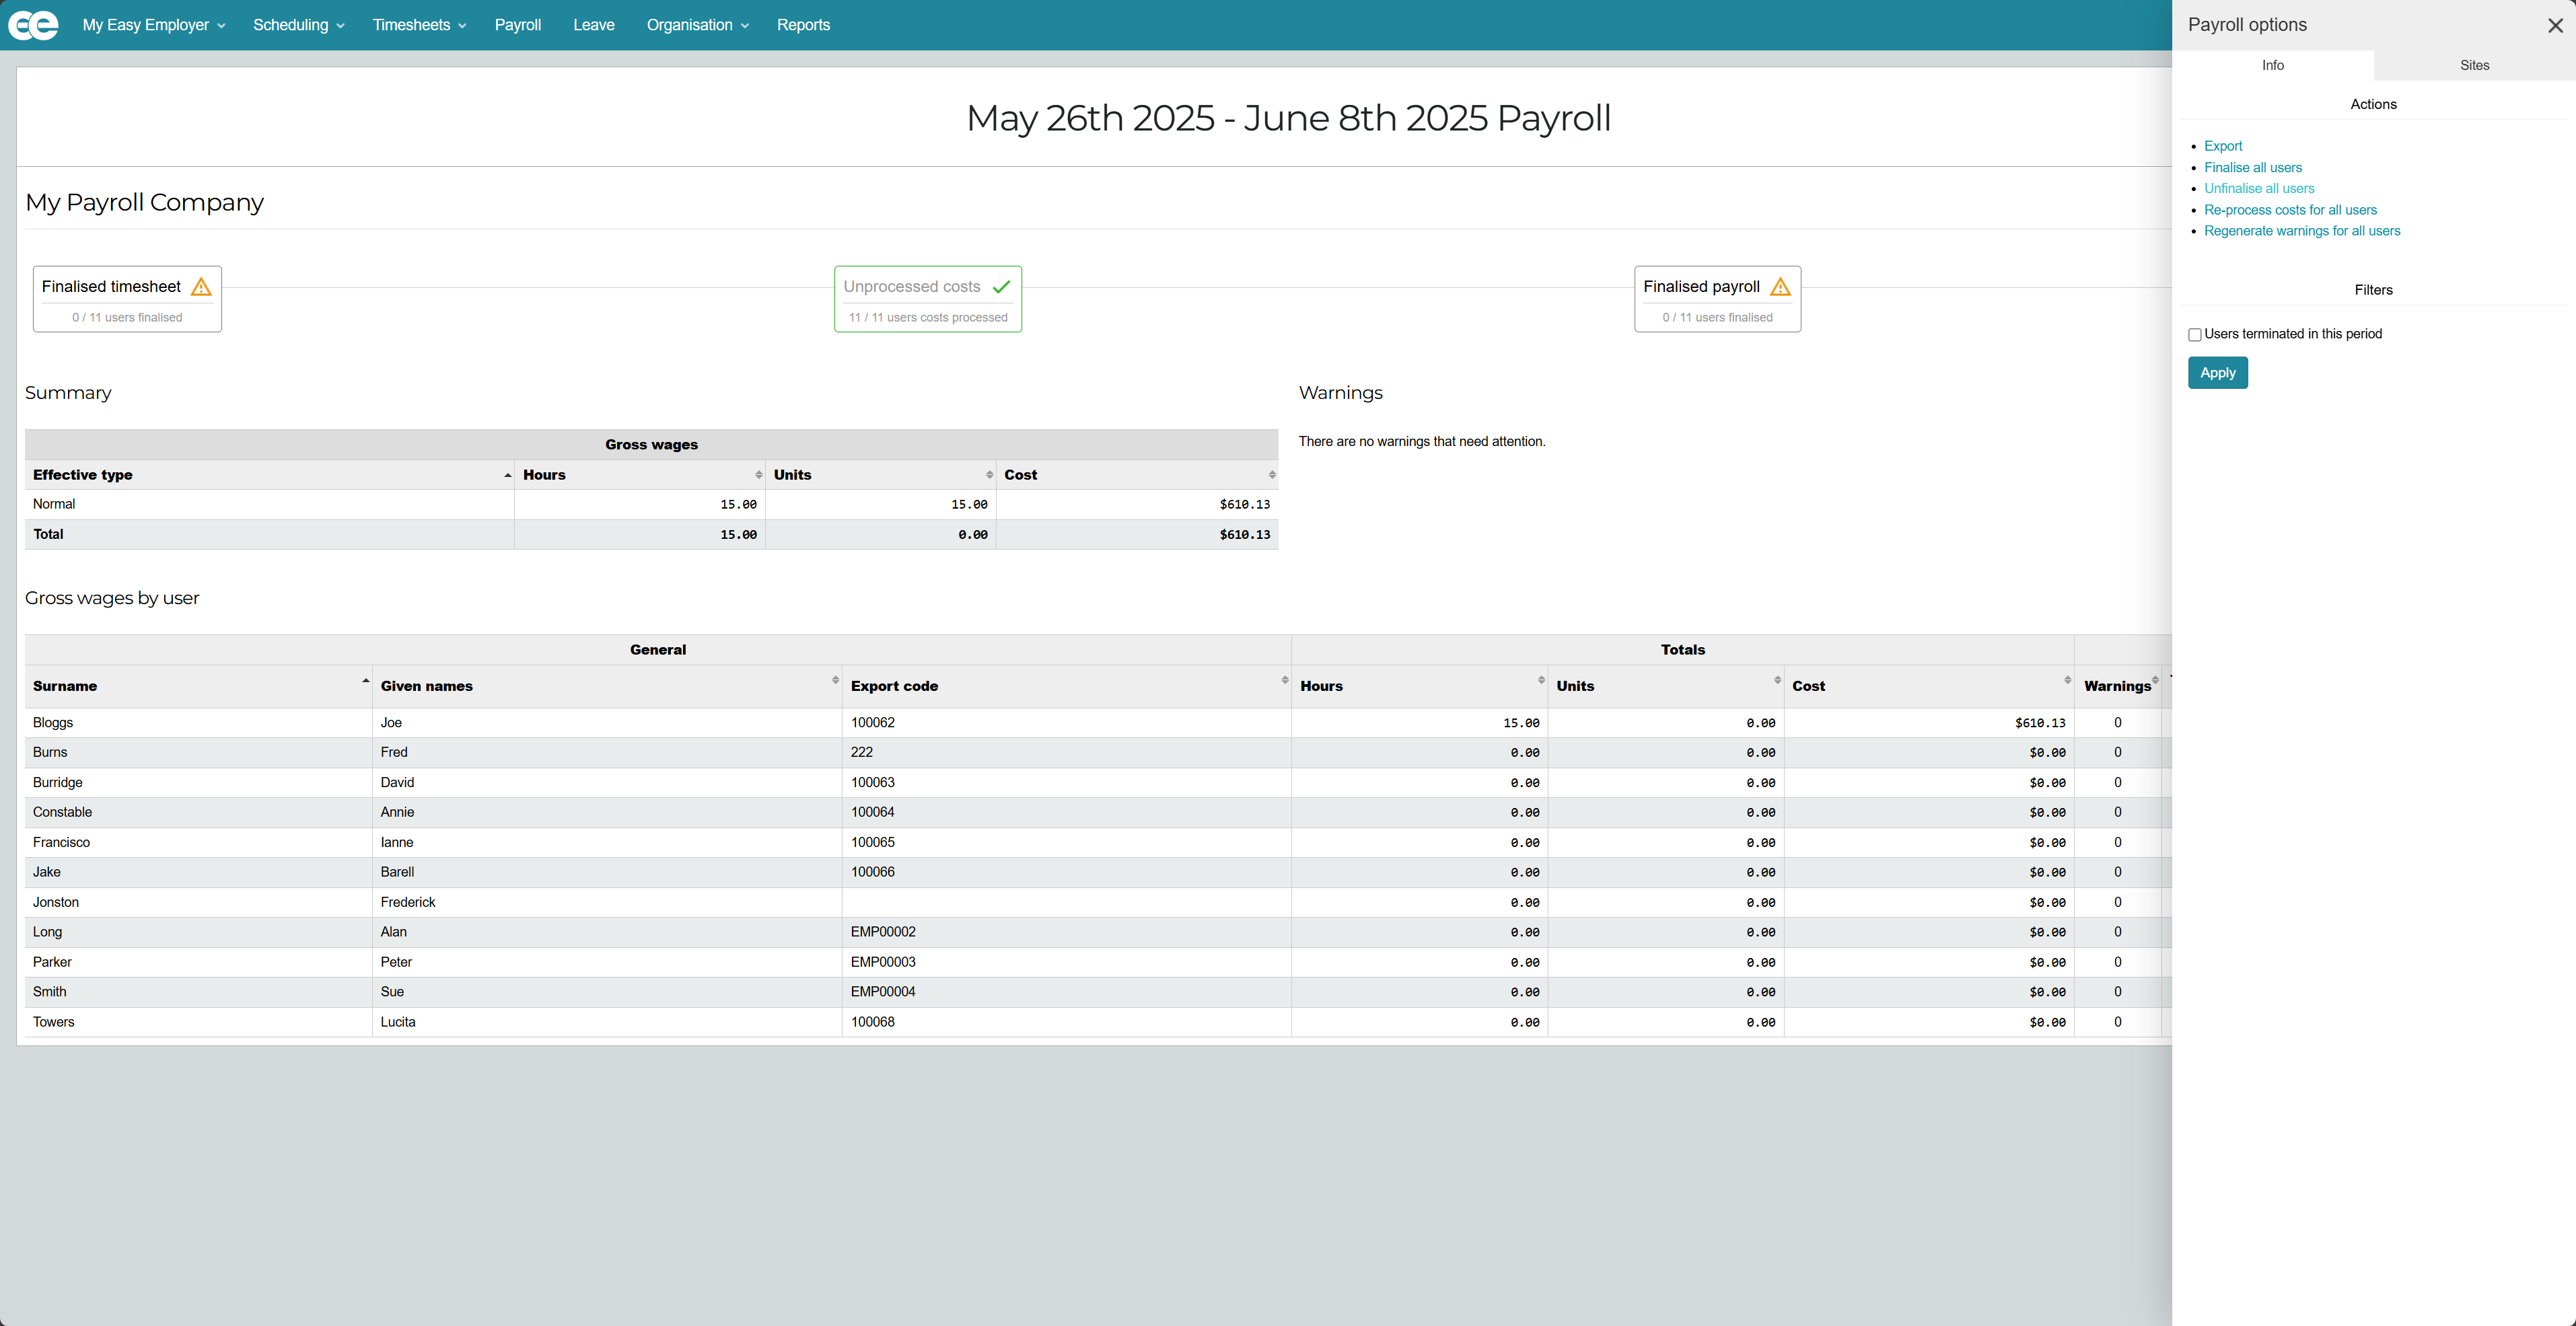
Task: Sort summary by Effective type arrow
Action: tap(507, 475)
